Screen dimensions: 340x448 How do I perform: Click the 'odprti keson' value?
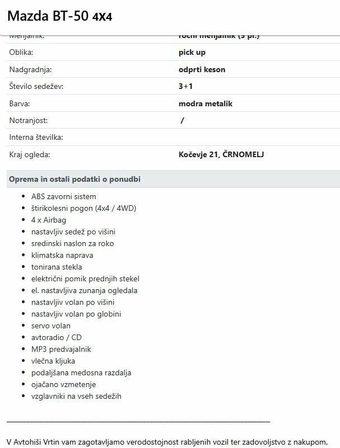click(x=202, y=69)
